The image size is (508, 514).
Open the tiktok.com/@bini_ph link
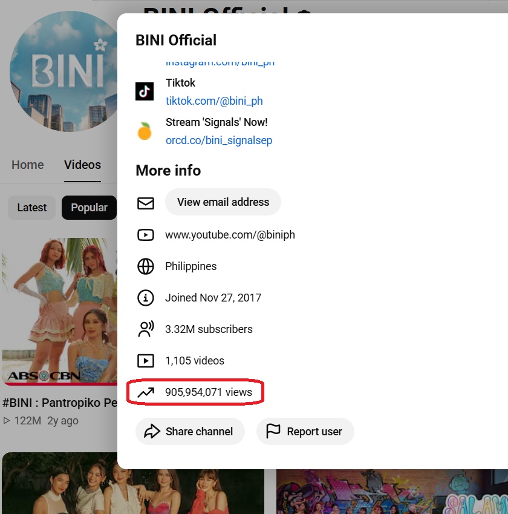tap(214, 101)
